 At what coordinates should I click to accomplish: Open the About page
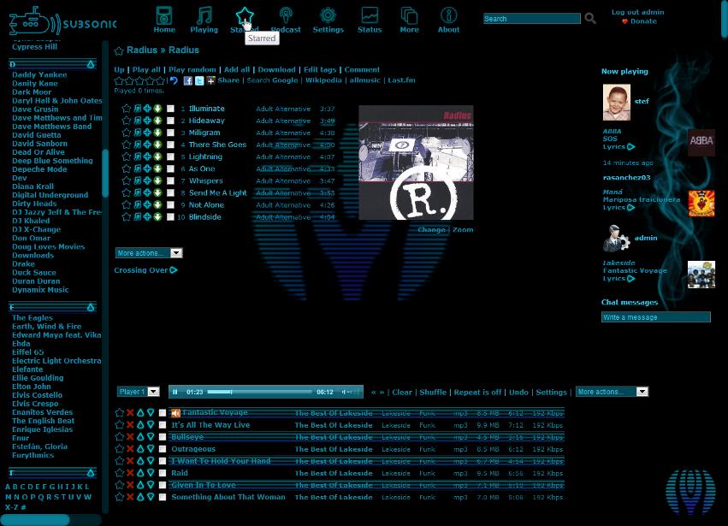tap(448, 20)
